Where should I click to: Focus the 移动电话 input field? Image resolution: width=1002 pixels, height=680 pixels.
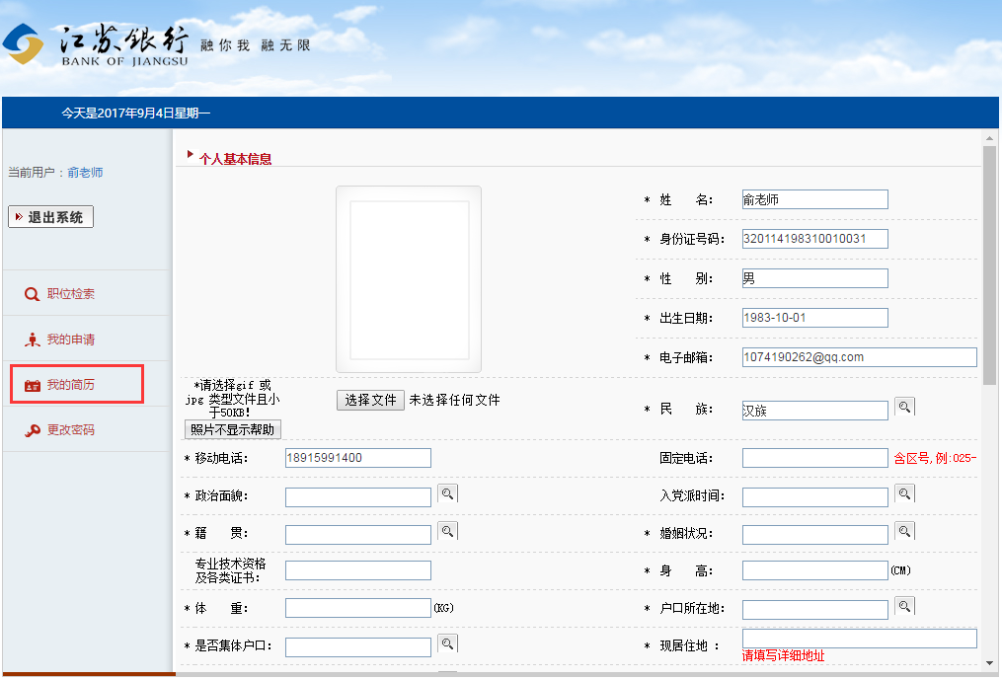point(357,458)
